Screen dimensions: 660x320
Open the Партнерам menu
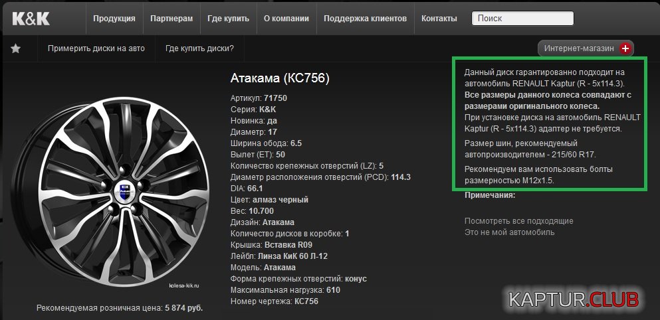point(171,19)
